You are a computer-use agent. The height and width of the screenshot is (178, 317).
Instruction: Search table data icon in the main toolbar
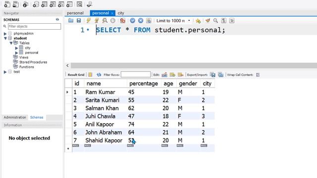tap(79, 4)
